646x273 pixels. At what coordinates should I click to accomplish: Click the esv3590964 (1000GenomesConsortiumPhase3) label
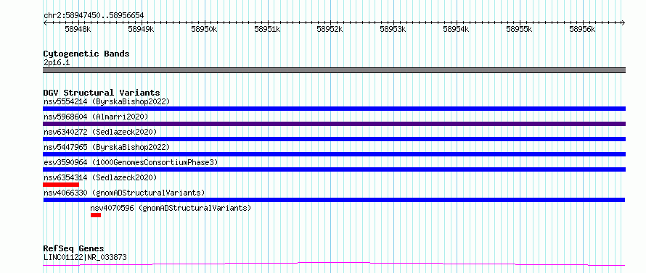tap(130, 162)
